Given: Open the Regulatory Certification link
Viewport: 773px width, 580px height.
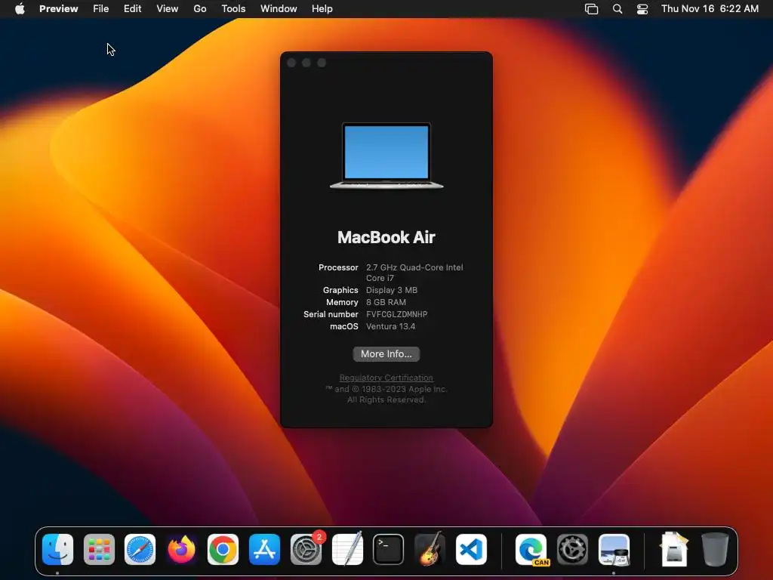Looking at the screenshot, I should click(386, 378).
